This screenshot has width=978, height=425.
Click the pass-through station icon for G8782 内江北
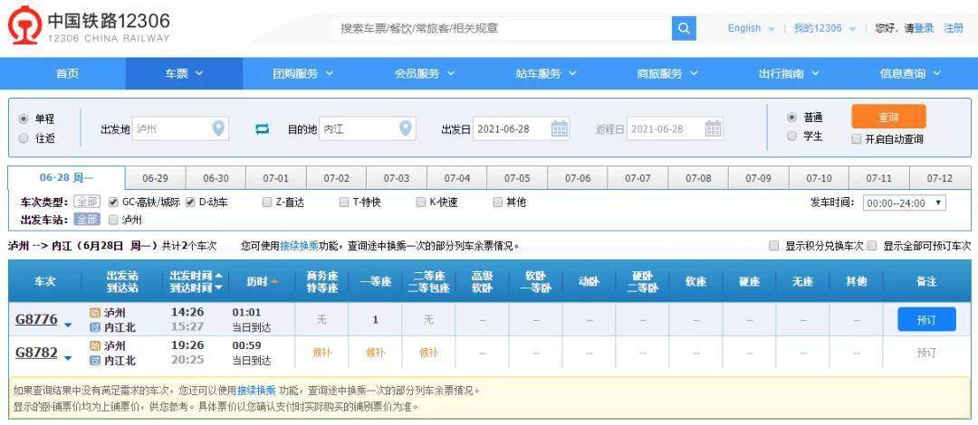click(x=95, y=360)
